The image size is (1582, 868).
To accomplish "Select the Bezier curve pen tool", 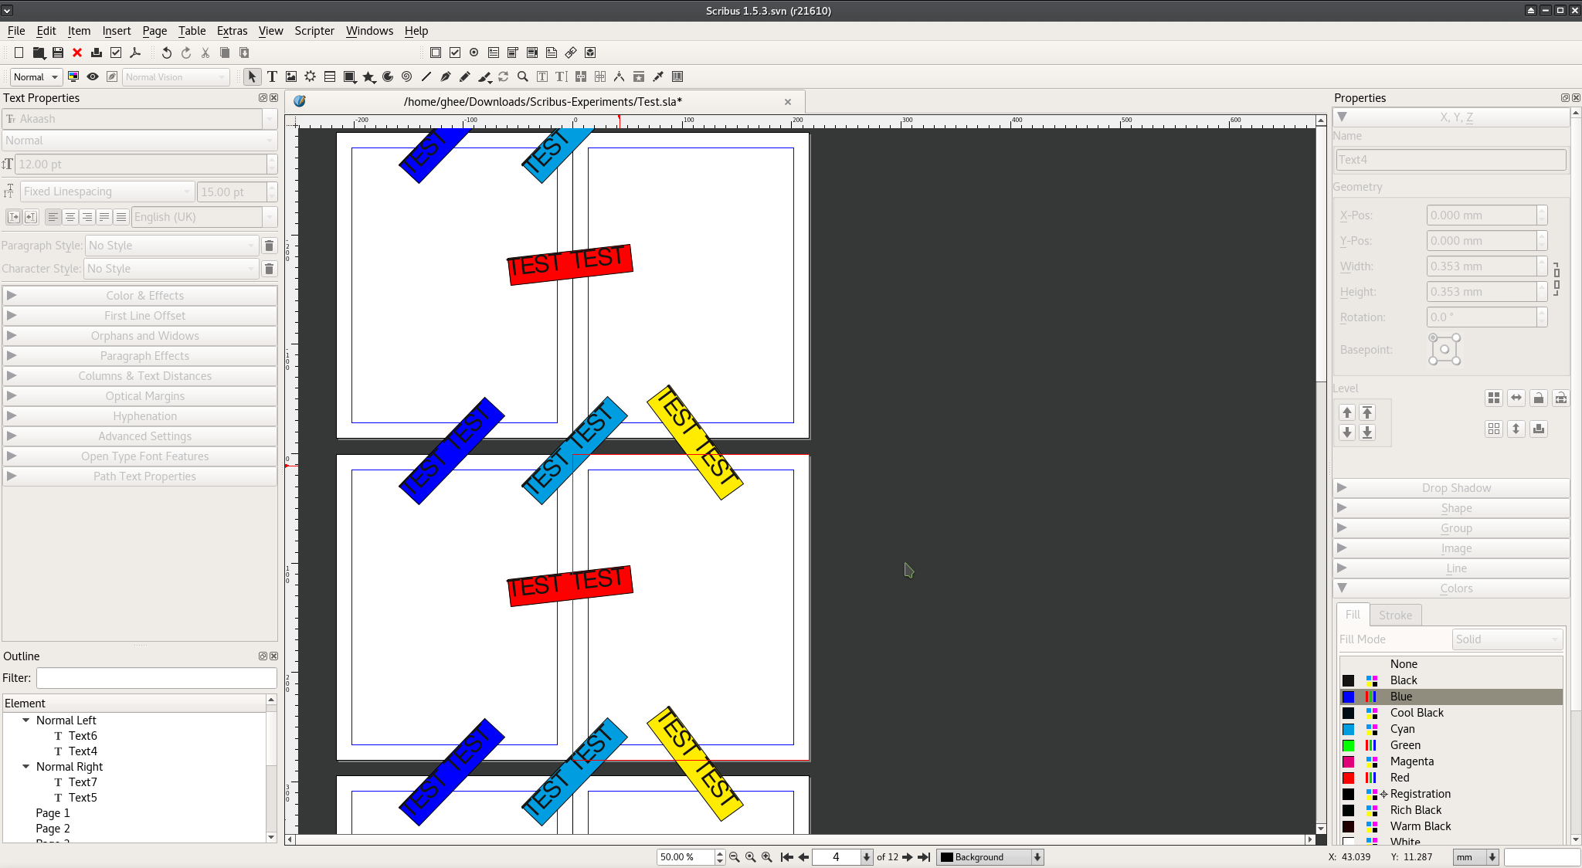I will [446, 76].
